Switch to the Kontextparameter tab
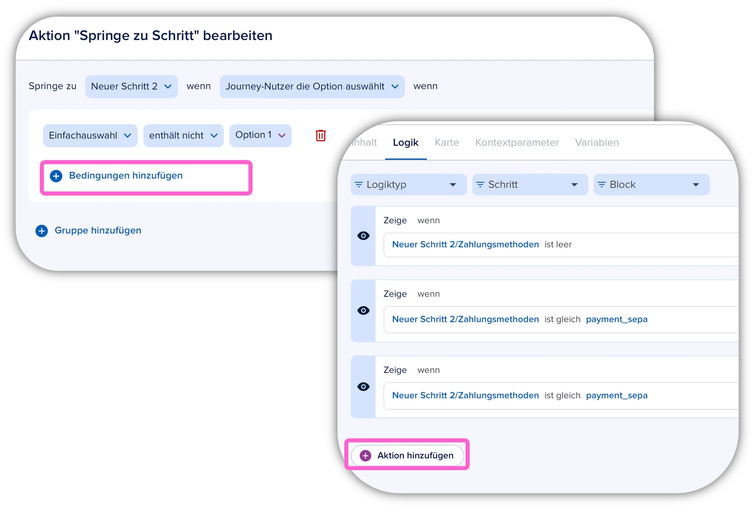 pos(517,143)
